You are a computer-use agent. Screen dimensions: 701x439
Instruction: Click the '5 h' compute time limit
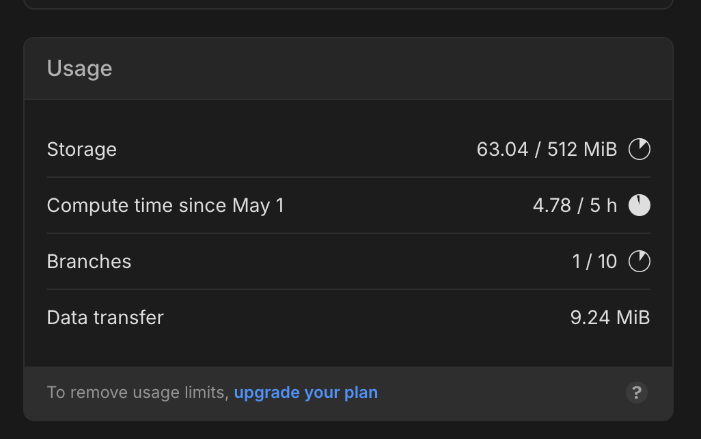tap(603, 205)
